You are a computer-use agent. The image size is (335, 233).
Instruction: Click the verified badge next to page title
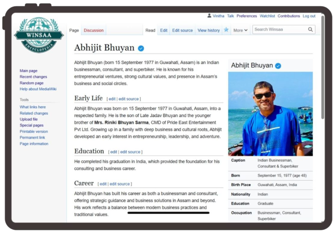coord(141,48)
